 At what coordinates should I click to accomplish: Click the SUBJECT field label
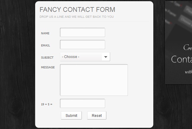click(47, 58)
